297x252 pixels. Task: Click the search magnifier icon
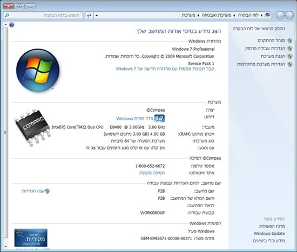click(x=7, y=15)
